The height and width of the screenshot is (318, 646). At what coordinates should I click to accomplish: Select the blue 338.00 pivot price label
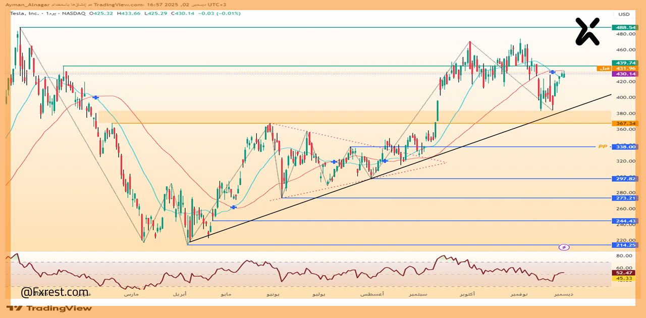624,147
